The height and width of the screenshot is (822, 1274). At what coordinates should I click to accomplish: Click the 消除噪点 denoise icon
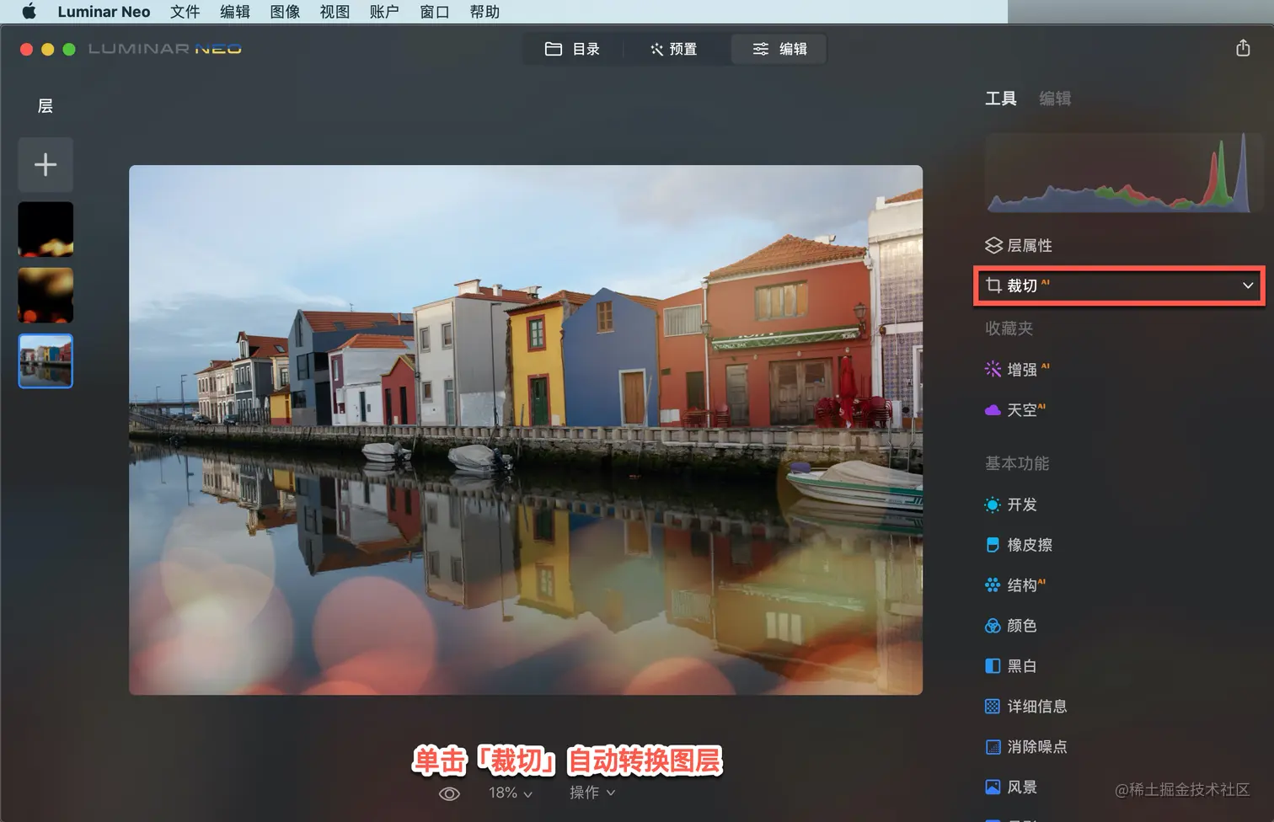point(993,747)
